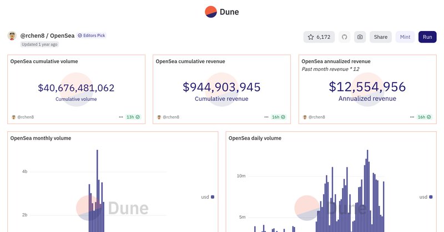Select the $944,903,945 value
Screen dimensions: 444x232
[221, 87]
